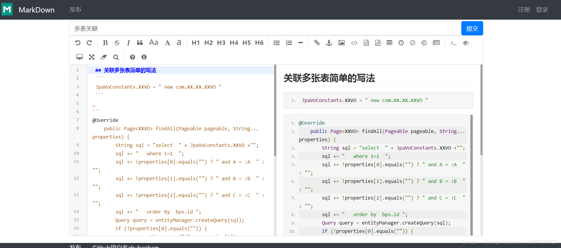Screen dimensions: 561x248
Task: Open the 注册 register link
Action: (x=524, y=10)
